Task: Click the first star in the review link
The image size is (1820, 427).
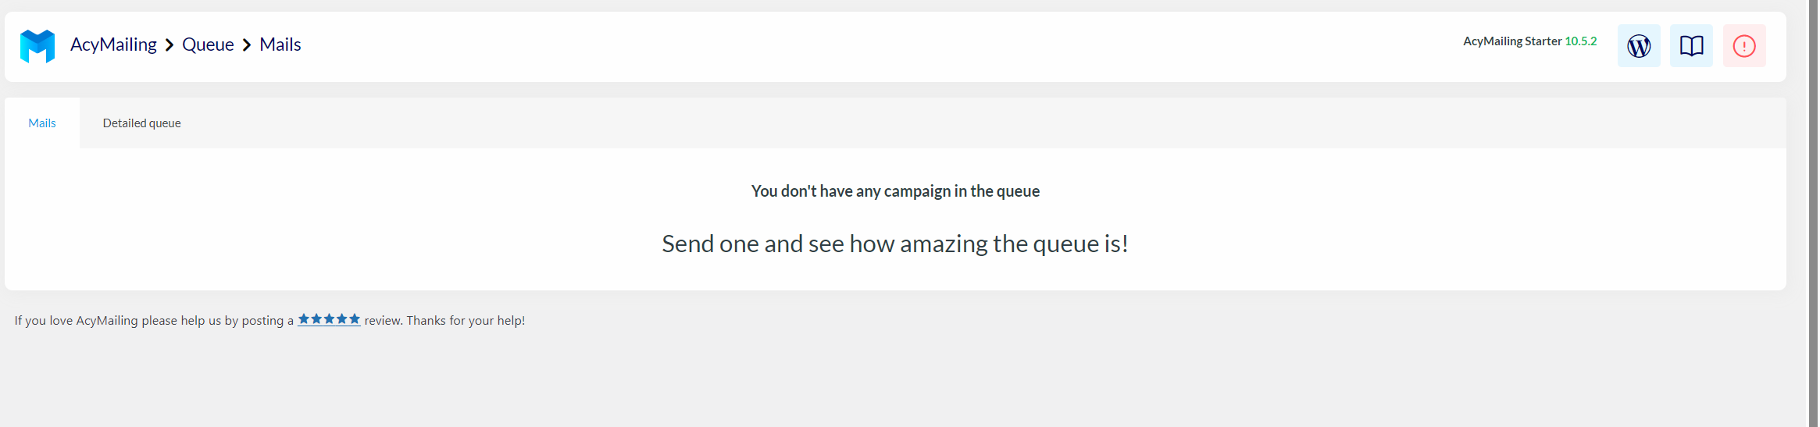Action: (304, 319)
